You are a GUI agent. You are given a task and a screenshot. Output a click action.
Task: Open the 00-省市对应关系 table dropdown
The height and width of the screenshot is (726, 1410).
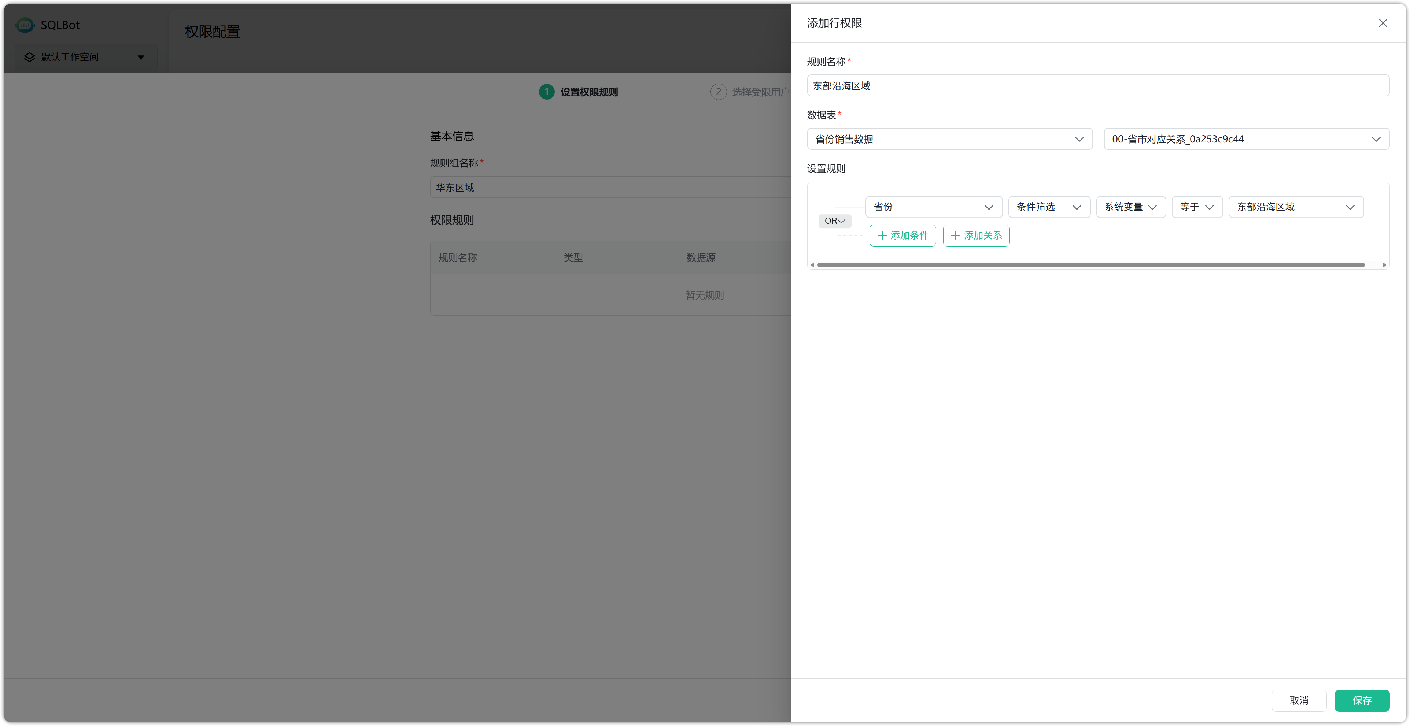[x=1246, y=140]
